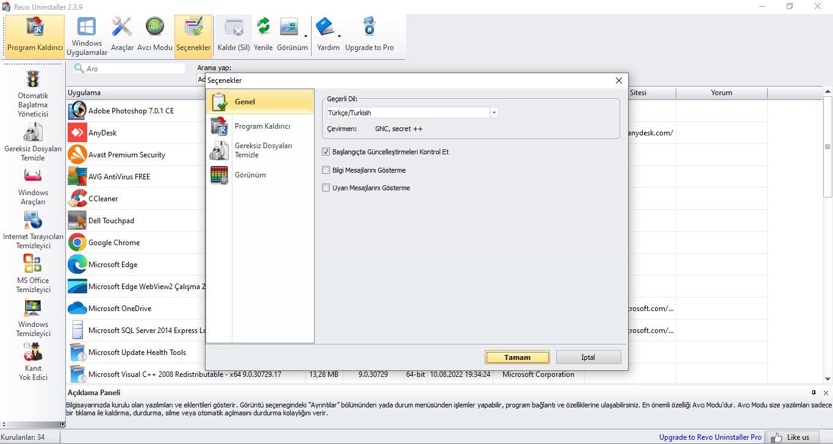Image resolution: width=833 pixels, height=444 pixels.
Task: Click Kaldır (Sil) toolbar icon
Action: [x=234, y=36]
